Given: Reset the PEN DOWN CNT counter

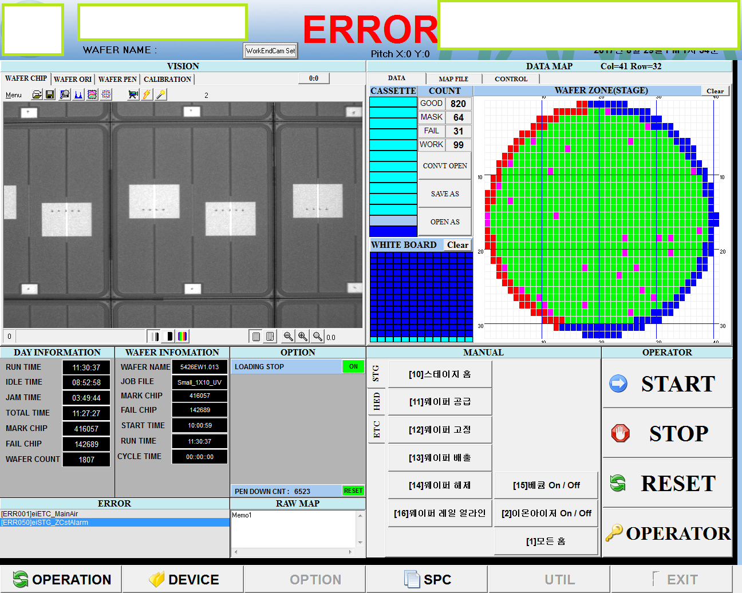Looking at the screenshot, I should point(353,491).
